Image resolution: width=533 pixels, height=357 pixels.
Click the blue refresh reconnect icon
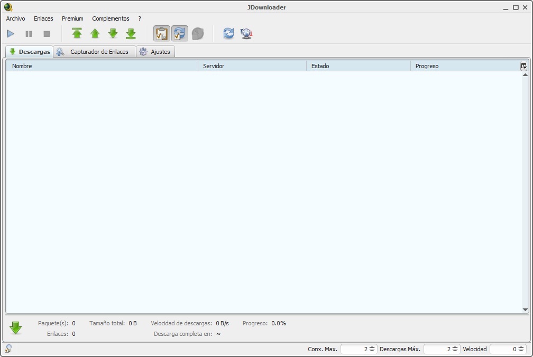tap(228, 33)
